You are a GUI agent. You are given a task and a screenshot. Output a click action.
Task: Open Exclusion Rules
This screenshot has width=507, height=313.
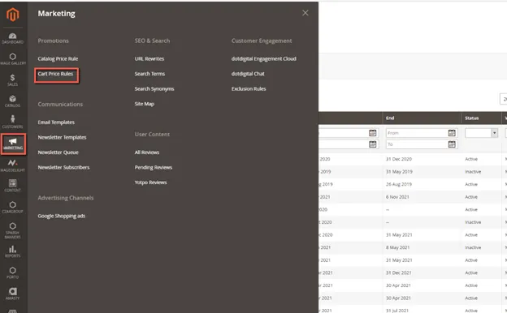(249, 88)
